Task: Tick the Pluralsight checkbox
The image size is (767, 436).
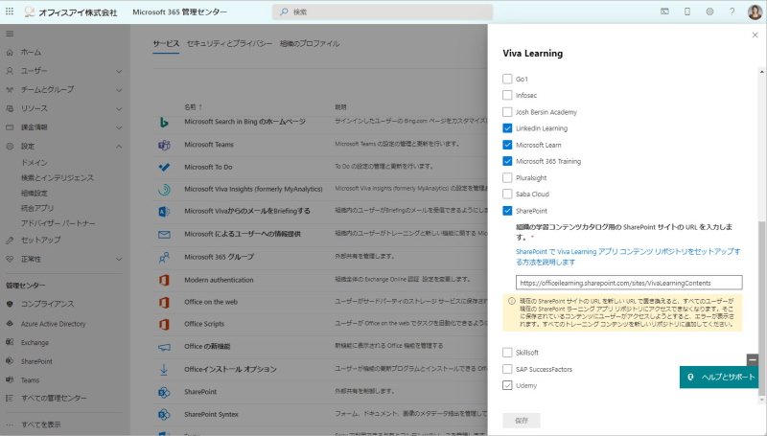Action: [507, 177]
